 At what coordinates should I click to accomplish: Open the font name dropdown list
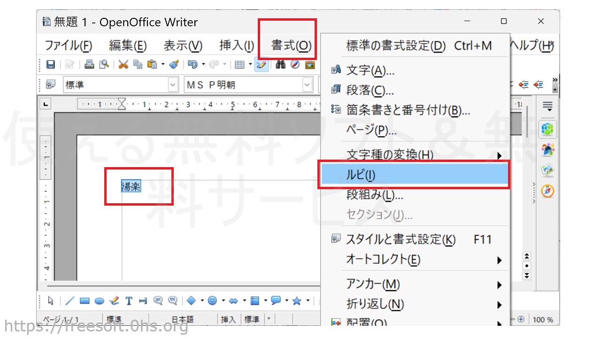(308, 85)
